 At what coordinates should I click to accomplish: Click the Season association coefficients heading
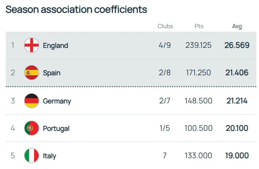(x=76, y=9)
